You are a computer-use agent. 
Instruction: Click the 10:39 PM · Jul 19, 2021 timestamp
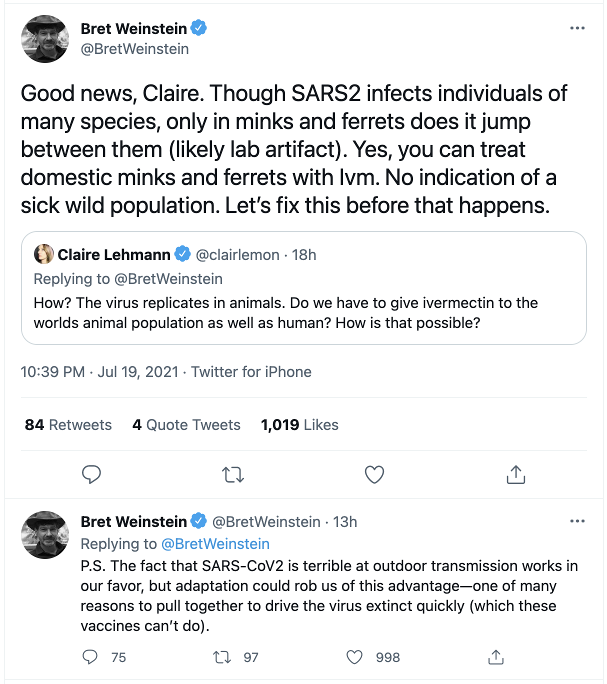click(99, 372)
